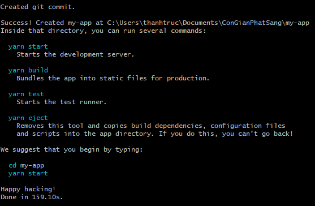Click the 'Success! Created my-app' path line
The width and height of the screenshot is (315, 206).
pyautogui.click(x=155, y=23)
